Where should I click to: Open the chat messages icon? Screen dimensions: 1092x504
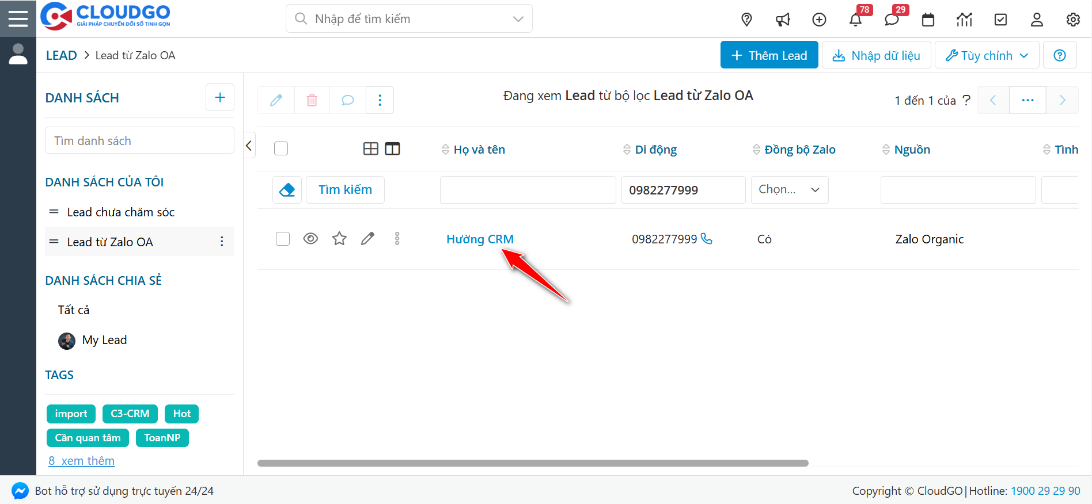(892, 20)
